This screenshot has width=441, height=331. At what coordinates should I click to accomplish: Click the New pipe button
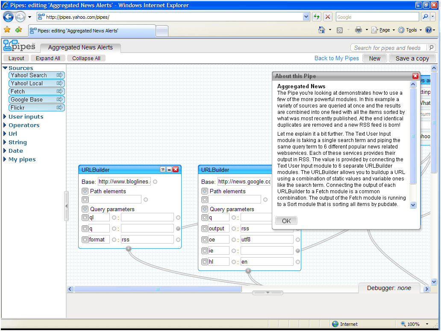tap(375, 58)
